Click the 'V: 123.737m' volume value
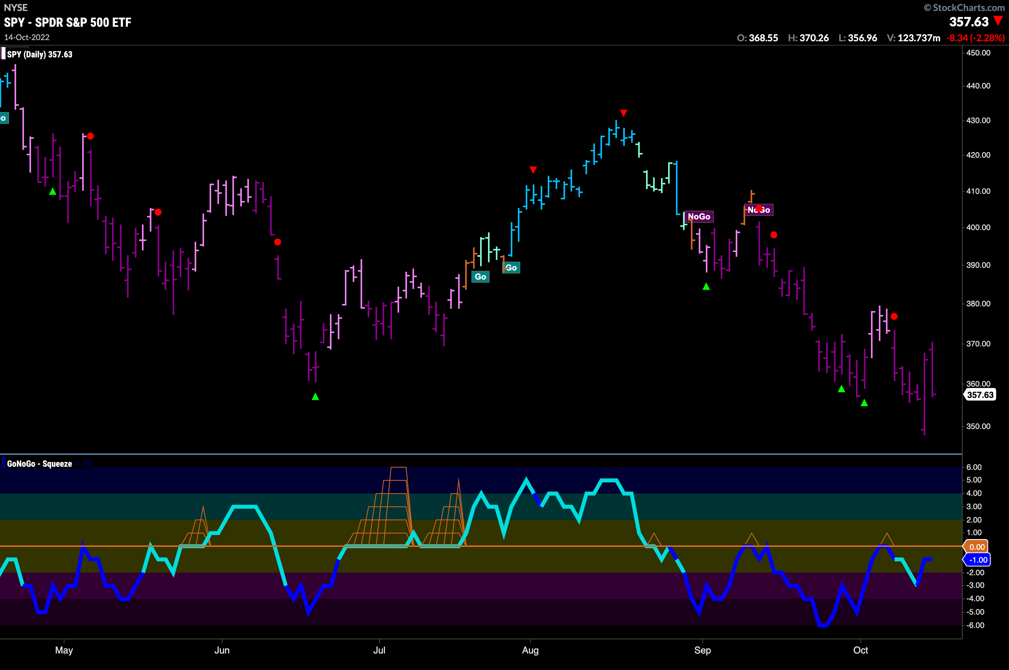 914,38
